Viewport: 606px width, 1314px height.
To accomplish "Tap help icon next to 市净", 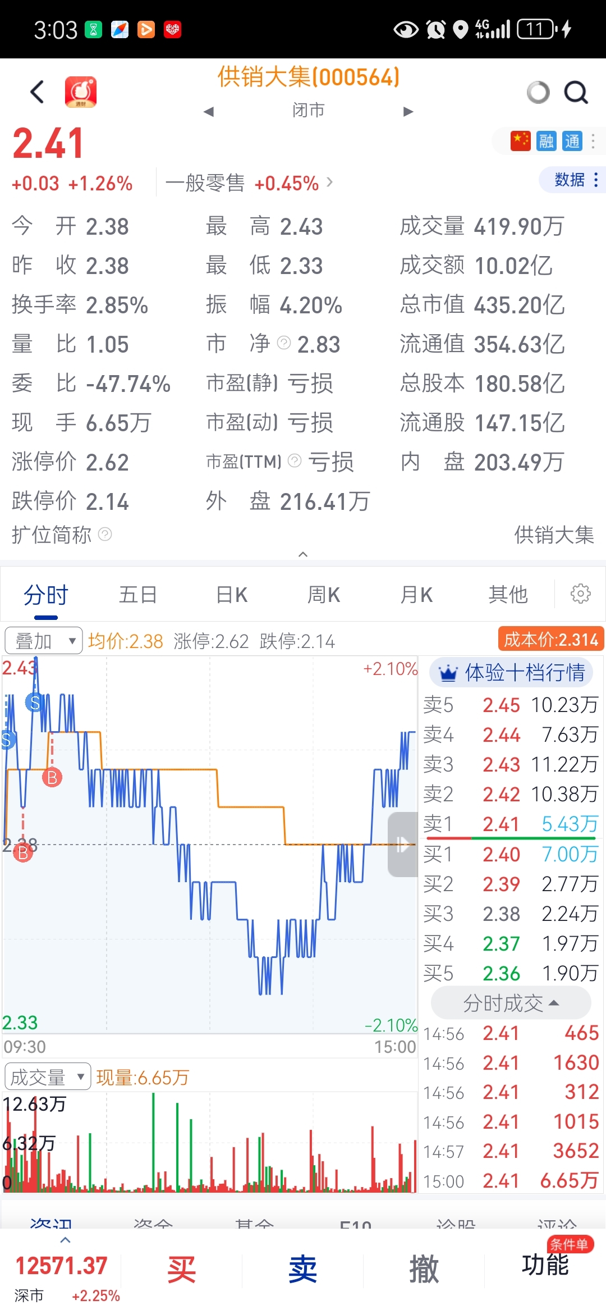I will click(x=284, y=343).
